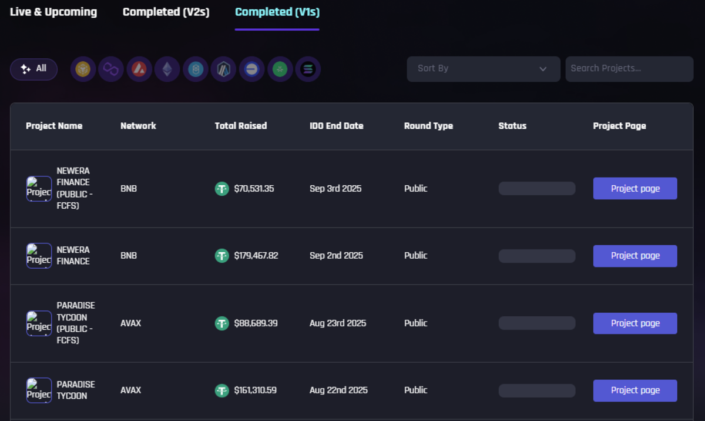Image resolution: width=705 pixels, height=421 pixels.
Task: Select the All networks filter chip
Action: pos(33,68)
